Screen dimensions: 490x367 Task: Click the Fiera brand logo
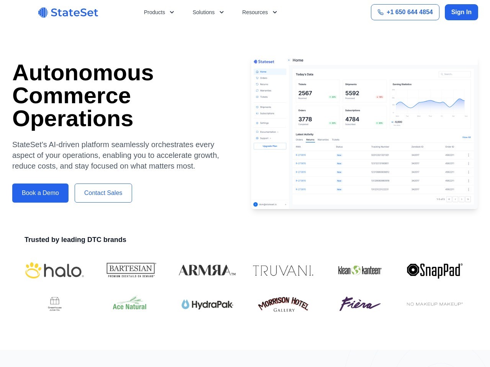[x=360, y=304]
